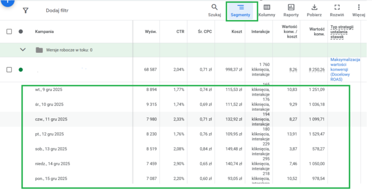This screenshot has width=372, height=194.
Task: Click the status dot column header
Action: click(21, 31)
